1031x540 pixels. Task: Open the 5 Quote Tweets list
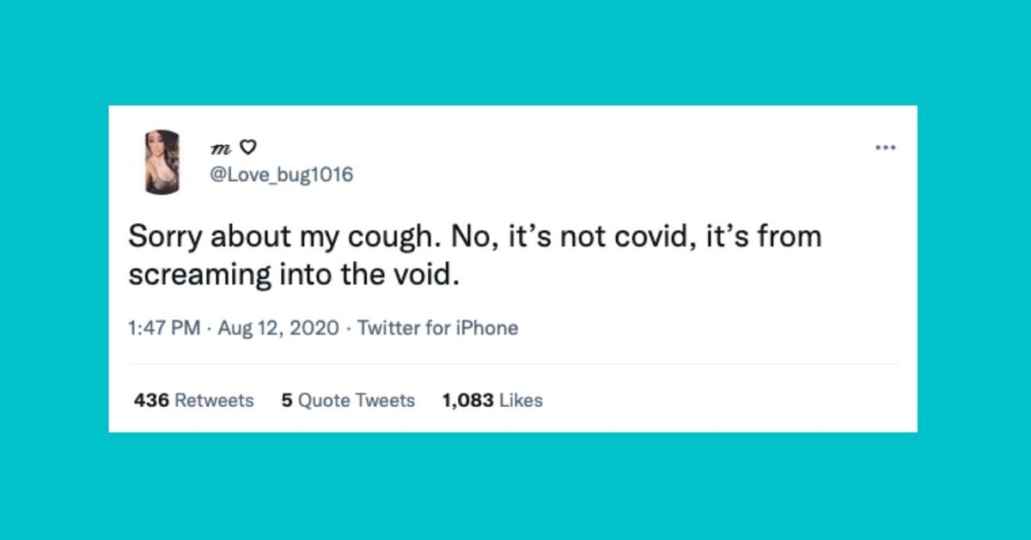pos(347,400)
